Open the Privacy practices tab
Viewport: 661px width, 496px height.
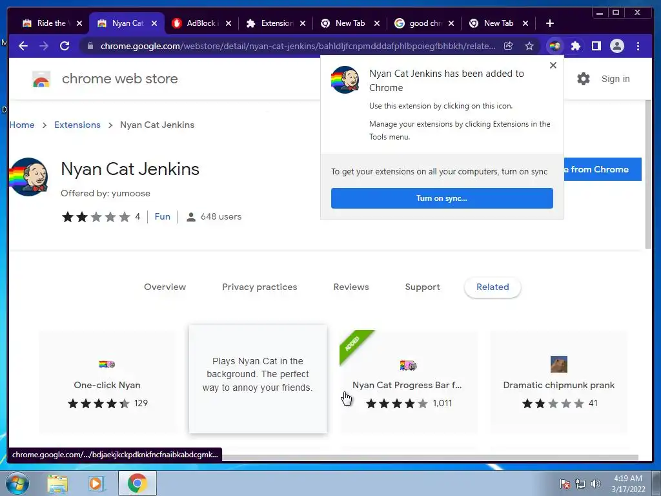259,287
